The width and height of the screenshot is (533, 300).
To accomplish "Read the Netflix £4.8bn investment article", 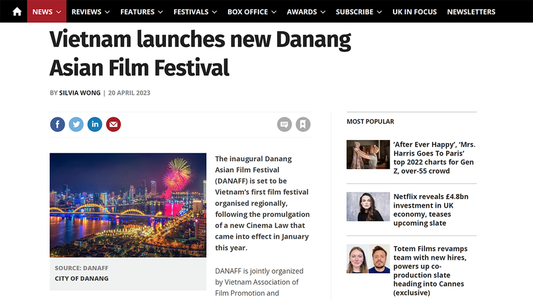I will (x=431, y=210).
